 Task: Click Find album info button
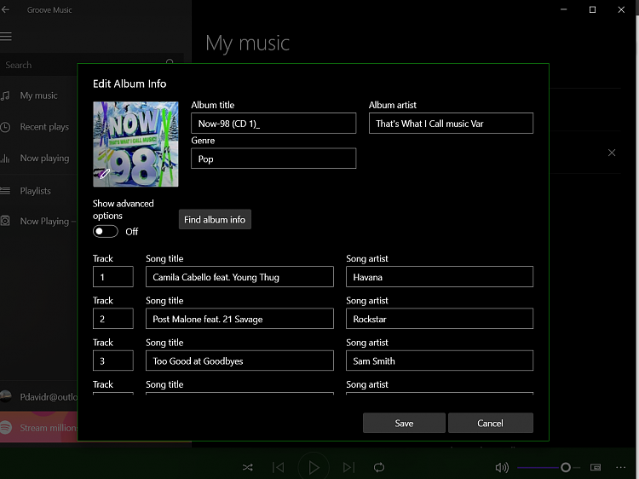215,220
